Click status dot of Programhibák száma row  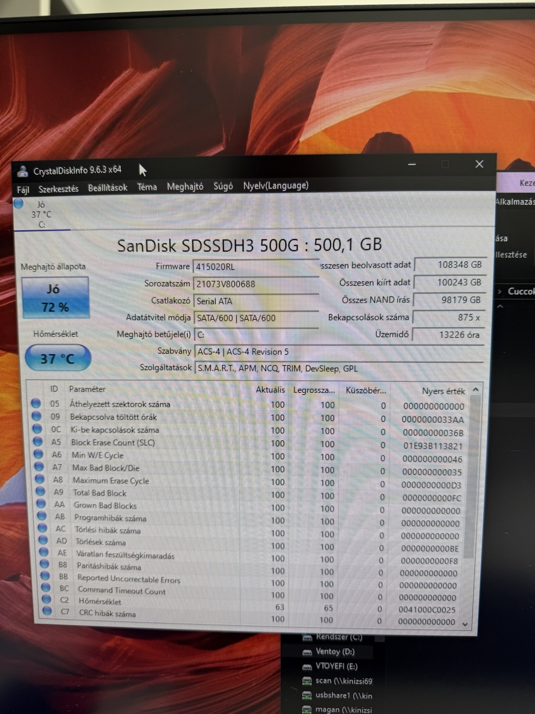tap(42, 516)
